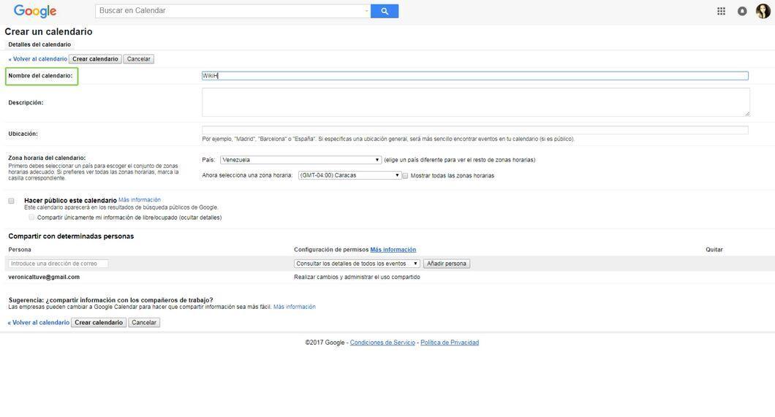
Task: Click the 'Introduce una dirección de correo' field
Action: tap(58, 264)
